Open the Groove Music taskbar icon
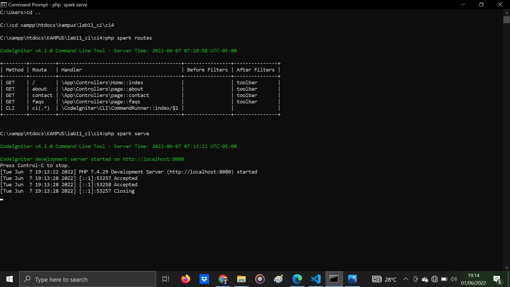The height and width of the screenshot is (287, 510). (x=260, y=279)
